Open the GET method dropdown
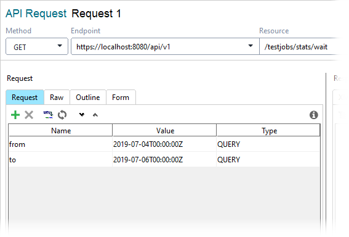The image size is (349, 237). pos(37,46)
